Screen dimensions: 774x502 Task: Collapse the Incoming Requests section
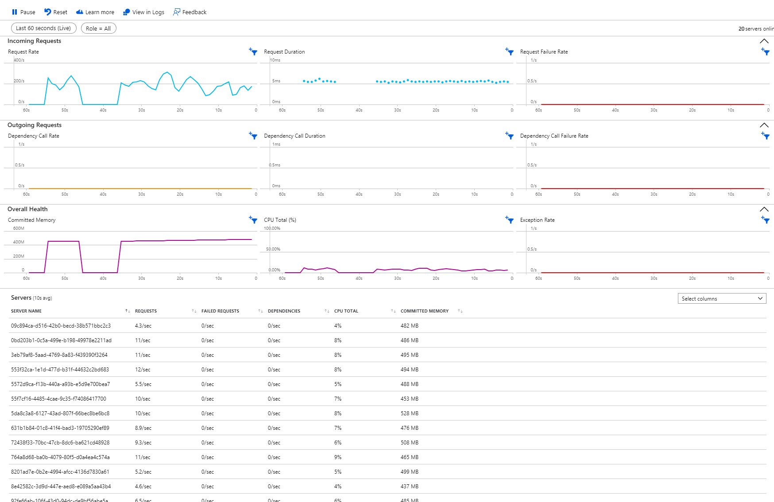click(x=764, y=41)
